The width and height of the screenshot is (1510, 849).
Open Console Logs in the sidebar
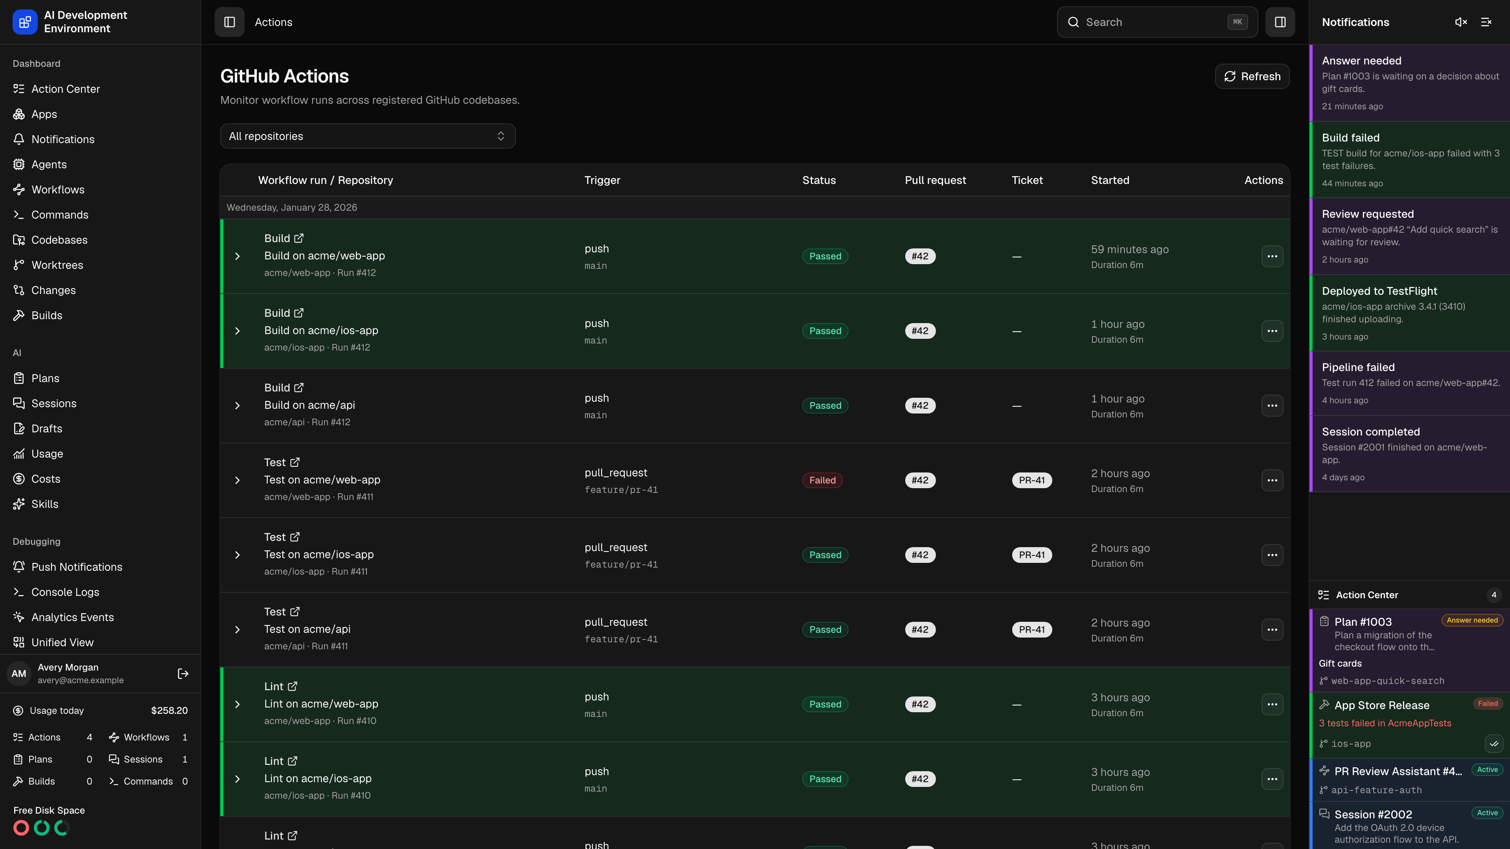tap(100, 592)
